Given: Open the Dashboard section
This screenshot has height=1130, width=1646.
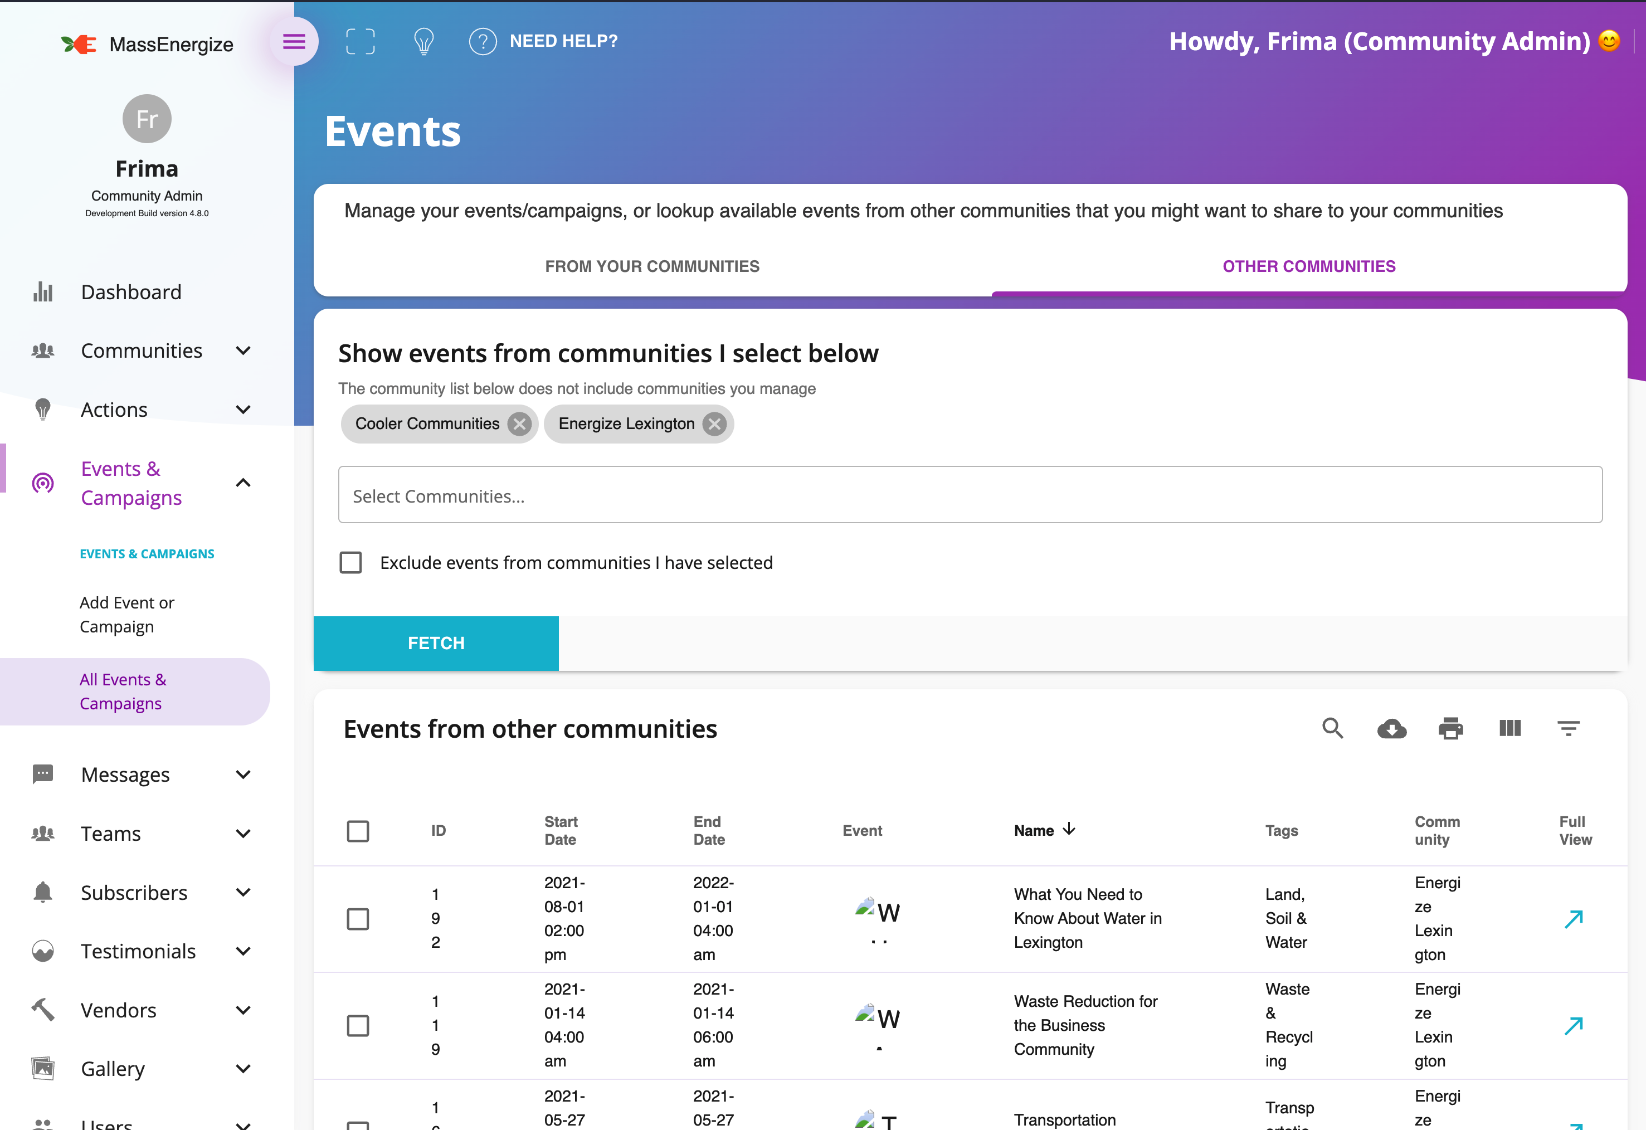Looking at the screenshot, I should pyautogui.click(x=131, y=291).
